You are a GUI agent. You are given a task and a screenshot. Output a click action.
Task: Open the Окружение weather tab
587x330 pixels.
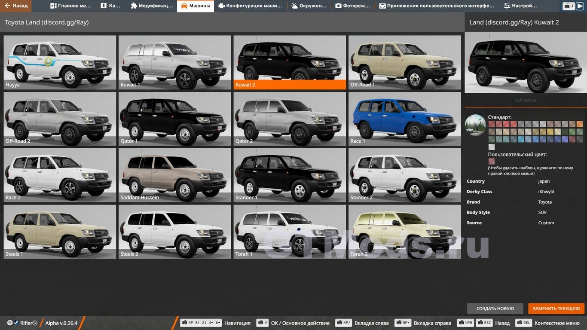(x=309, y=6)
